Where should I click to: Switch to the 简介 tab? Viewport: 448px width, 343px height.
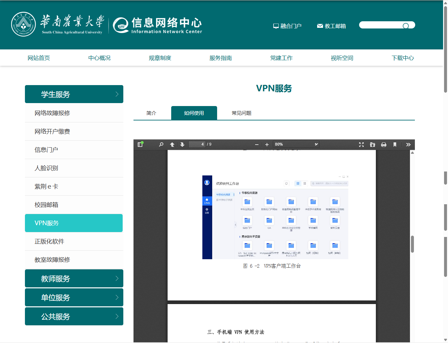coord(151,113)
